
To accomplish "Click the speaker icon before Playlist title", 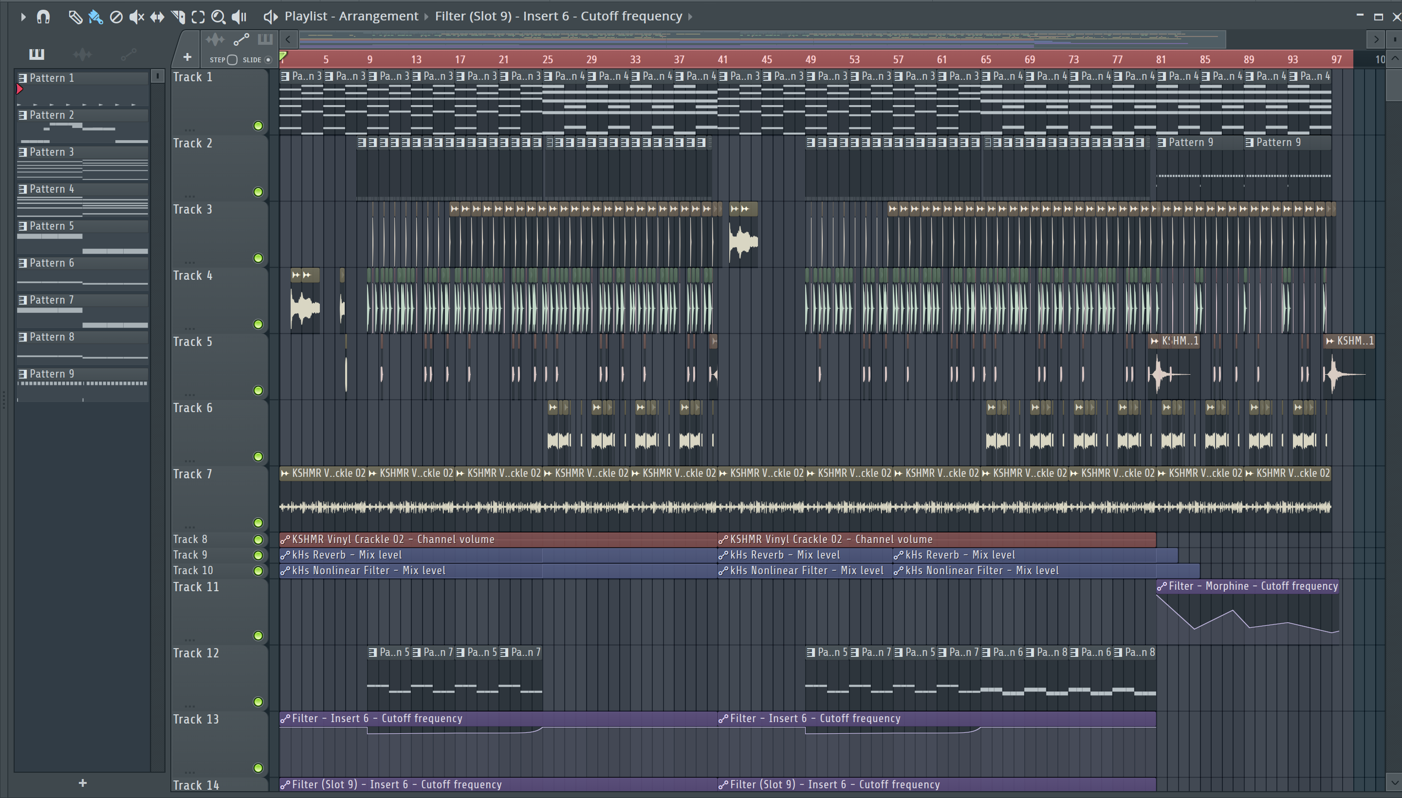I will (x=270, y=17).
